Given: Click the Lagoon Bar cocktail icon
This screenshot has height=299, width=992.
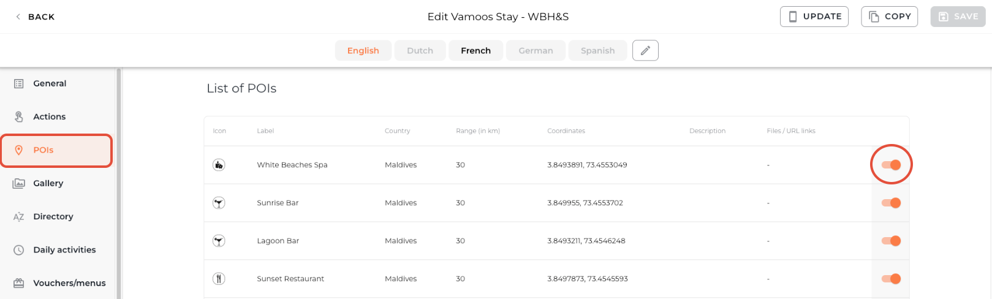Looking at the screenshot, I should click(x=219, y=241).
